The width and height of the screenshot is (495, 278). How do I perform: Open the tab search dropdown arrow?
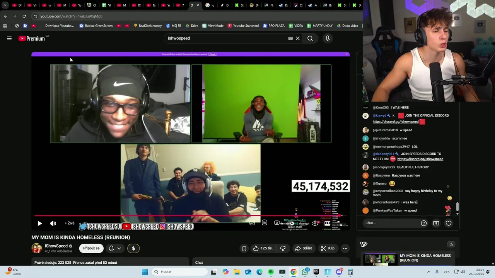click(5, 5)
